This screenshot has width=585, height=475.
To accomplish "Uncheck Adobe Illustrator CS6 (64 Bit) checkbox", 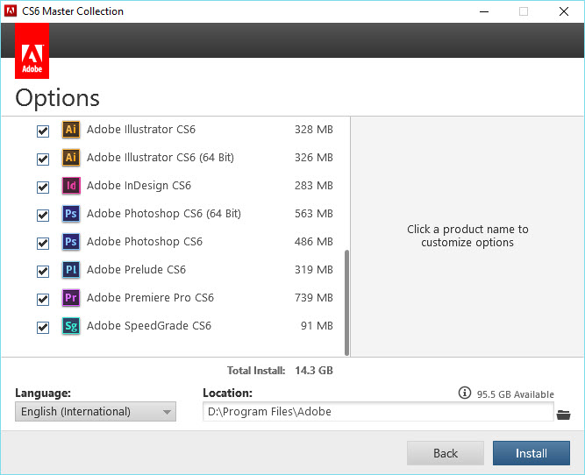I will 43,160.
